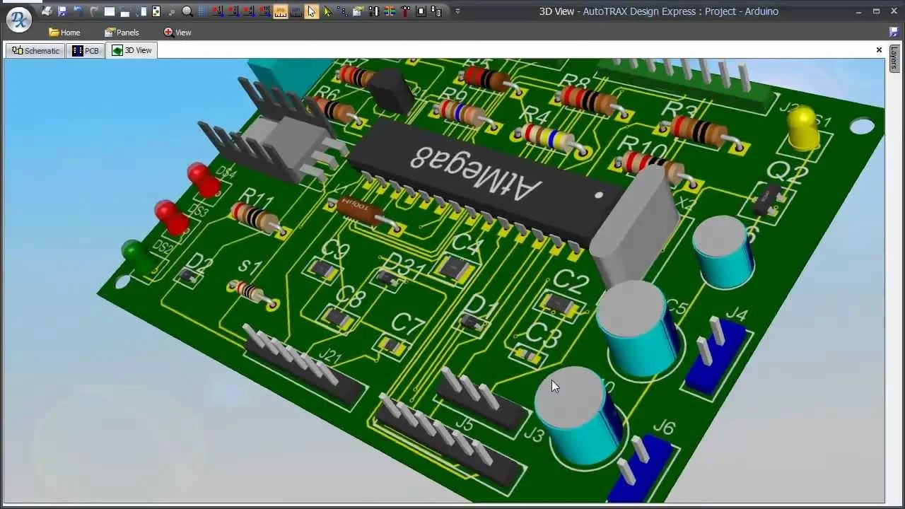The height and width of the screenshot is (509, 905).
Task: Click the Q2 transistor component
Action: (x=767, y=200)
